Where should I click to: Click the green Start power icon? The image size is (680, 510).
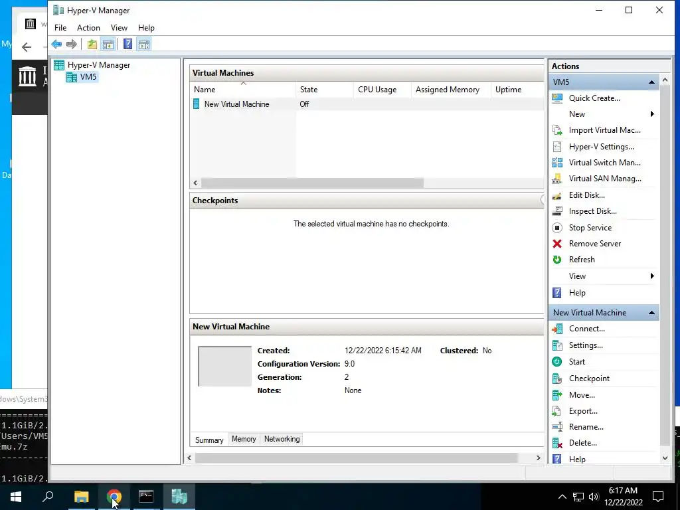[557, 362]
